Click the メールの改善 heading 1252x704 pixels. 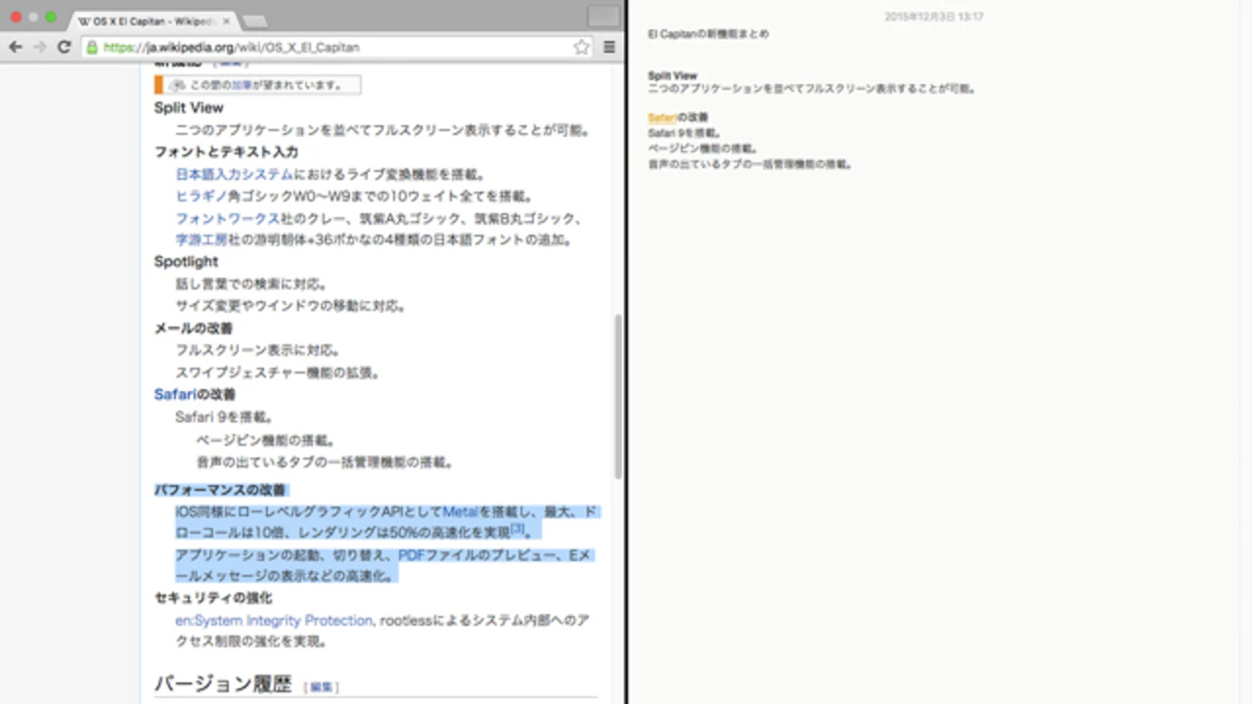(x=193, y=328)
